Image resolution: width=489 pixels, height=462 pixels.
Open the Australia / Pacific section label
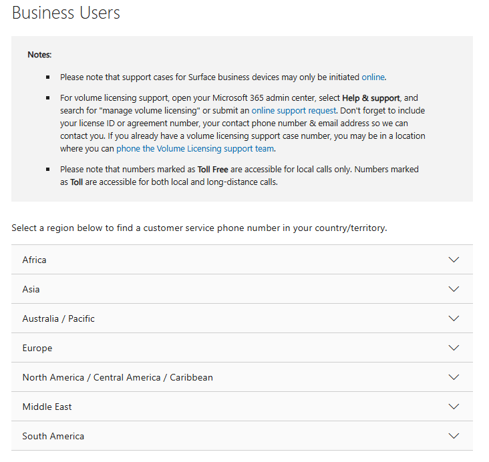(x=58, y=318)
